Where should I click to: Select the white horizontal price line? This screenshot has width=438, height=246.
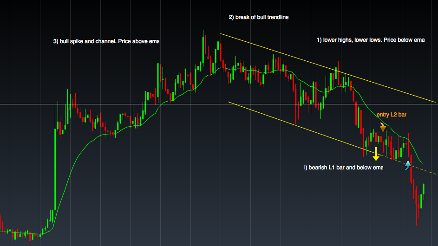(x=219, y=104)
